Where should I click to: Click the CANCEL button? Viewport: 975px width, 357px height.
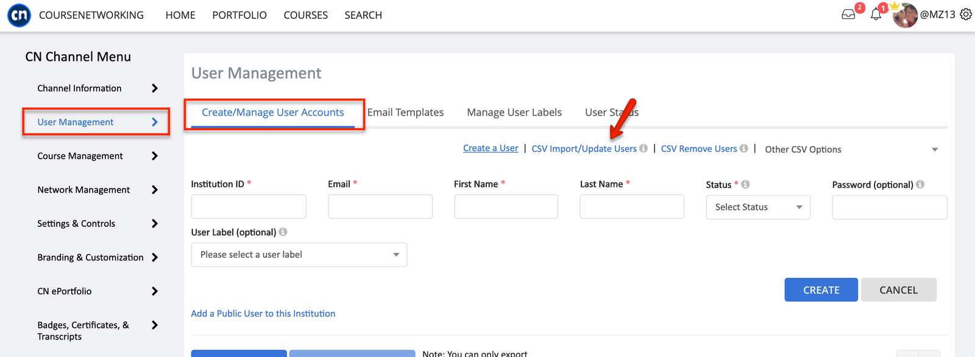[899, 290]
